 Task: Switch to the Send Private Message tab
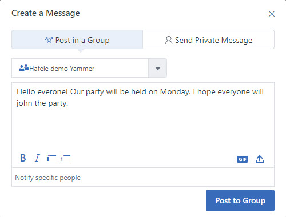click(209, 39)
